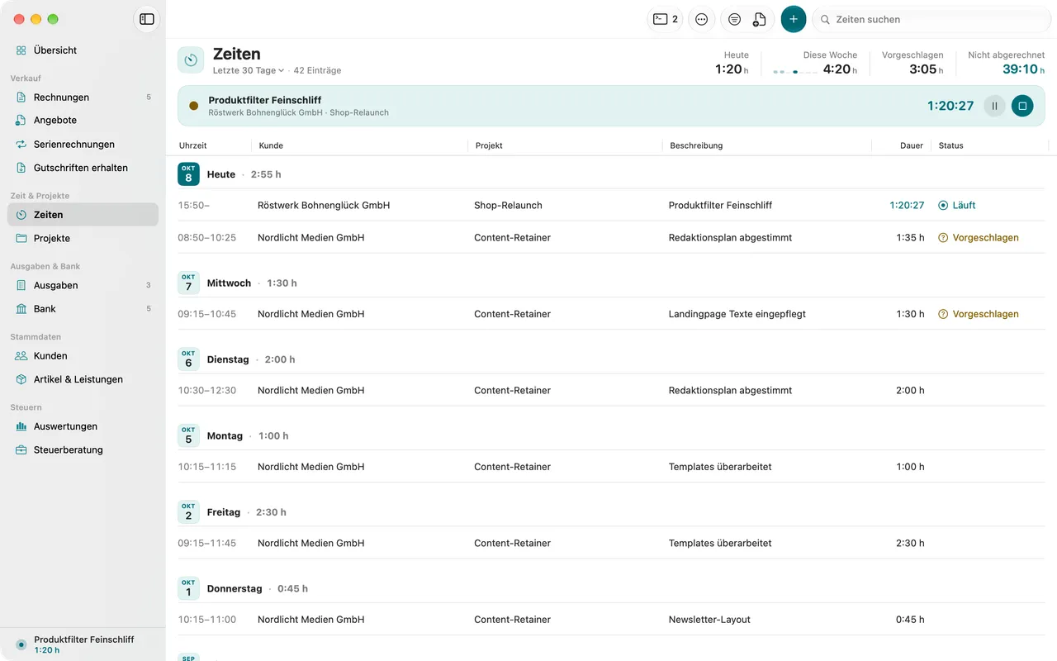Click the OKT 8 Heute date badge

point(188,174)
